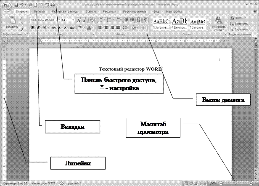Apply the font color A swatch
Viewport: 259px width, 186px height.
(x=89, y=27)
